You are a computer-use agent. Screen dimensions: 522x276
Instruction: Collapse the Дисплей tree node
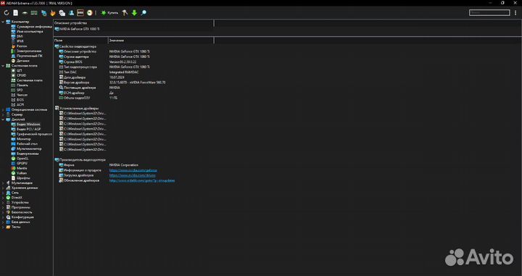[x=4, y=120]
